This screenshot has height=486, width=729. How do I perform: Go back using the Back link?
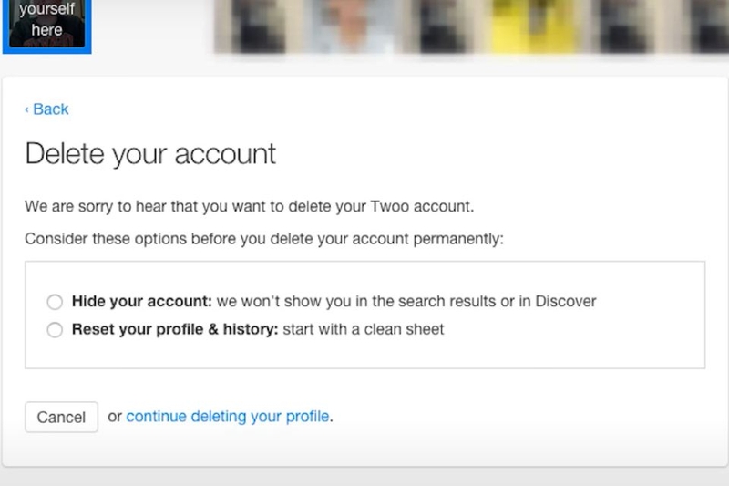50,109
